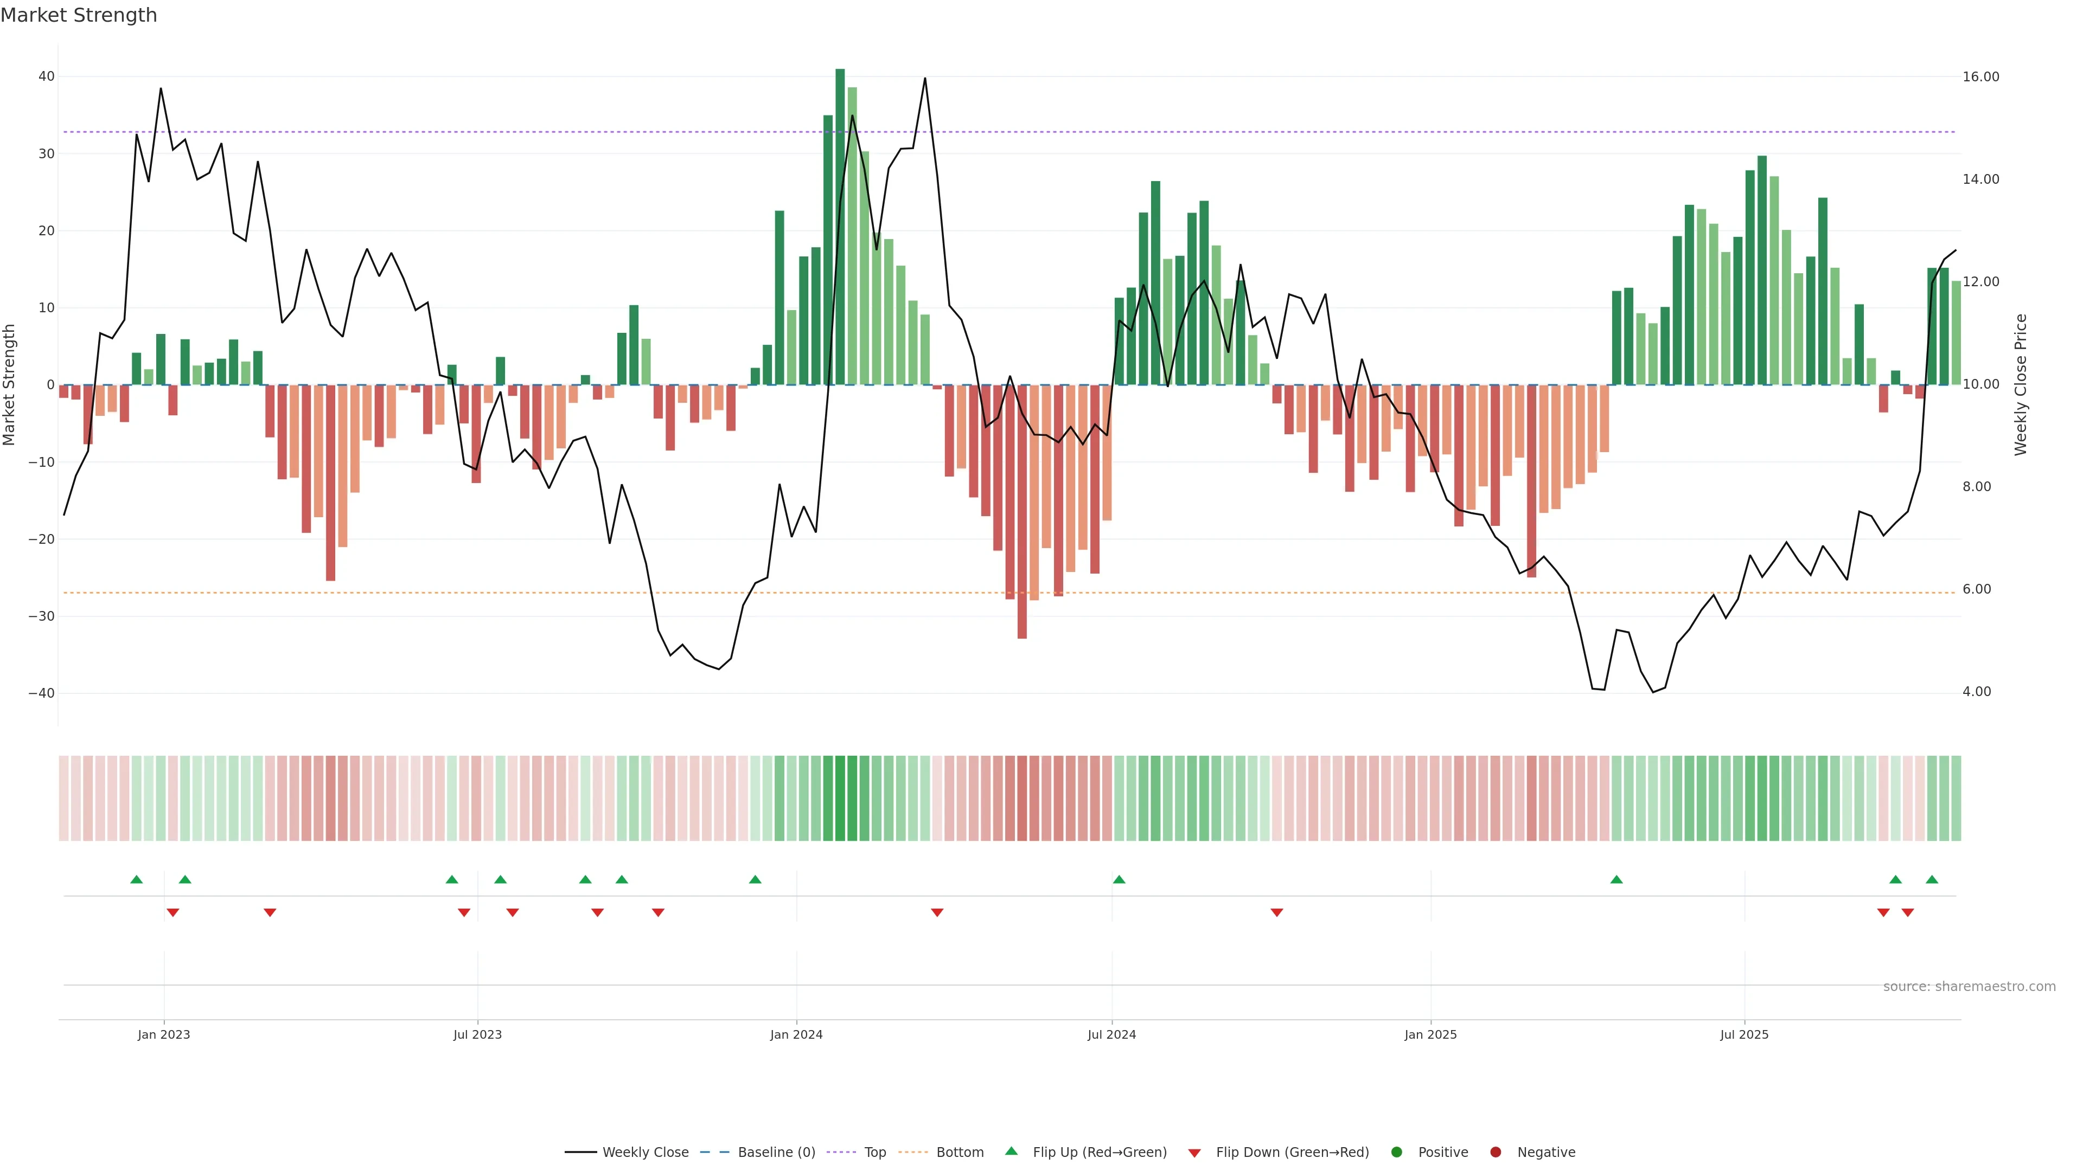This screenshot has width=2083, height=1171.
Task: Open the source: sharemaestro.com link
Action: point(1969,986)
